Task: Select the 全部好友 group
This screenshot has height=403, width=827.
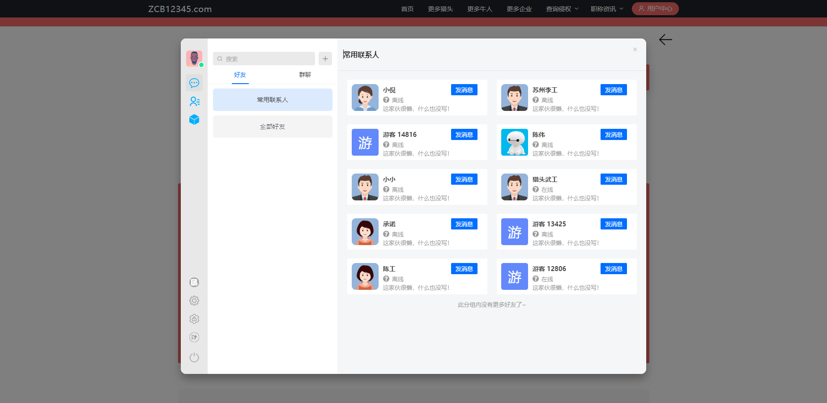Action: tap(273, 127)
